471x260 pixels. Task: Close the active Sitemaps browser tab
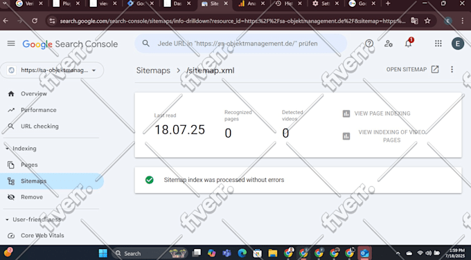click(226, 3)
